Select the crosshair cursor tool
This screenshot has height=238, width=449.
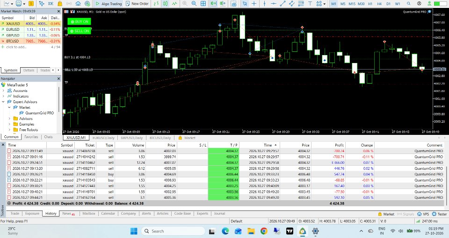pyautogui.click(x=254, y=4)
